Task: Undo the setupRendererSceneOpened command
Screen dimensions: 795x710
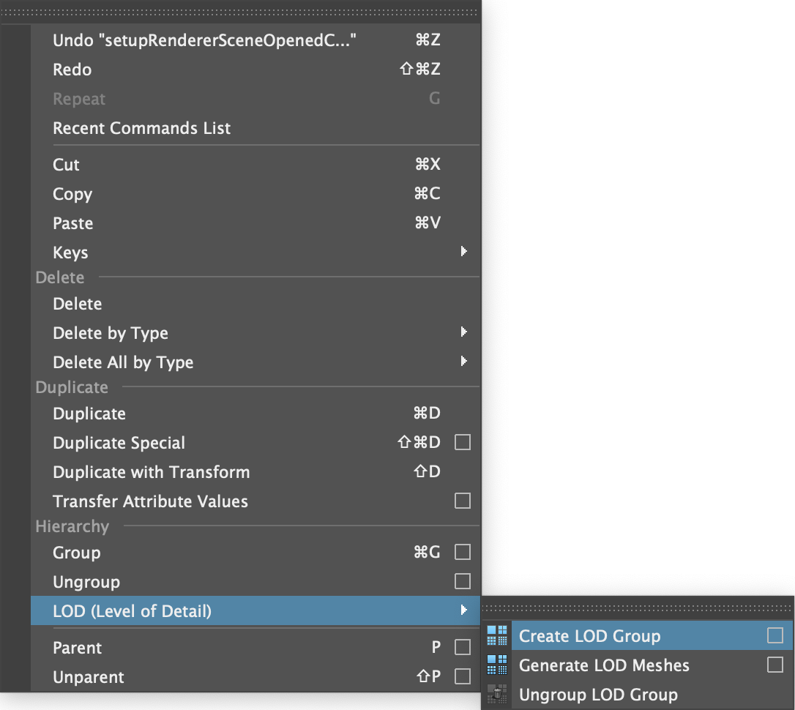Action: pyautogui.click(x=205, y=40)
